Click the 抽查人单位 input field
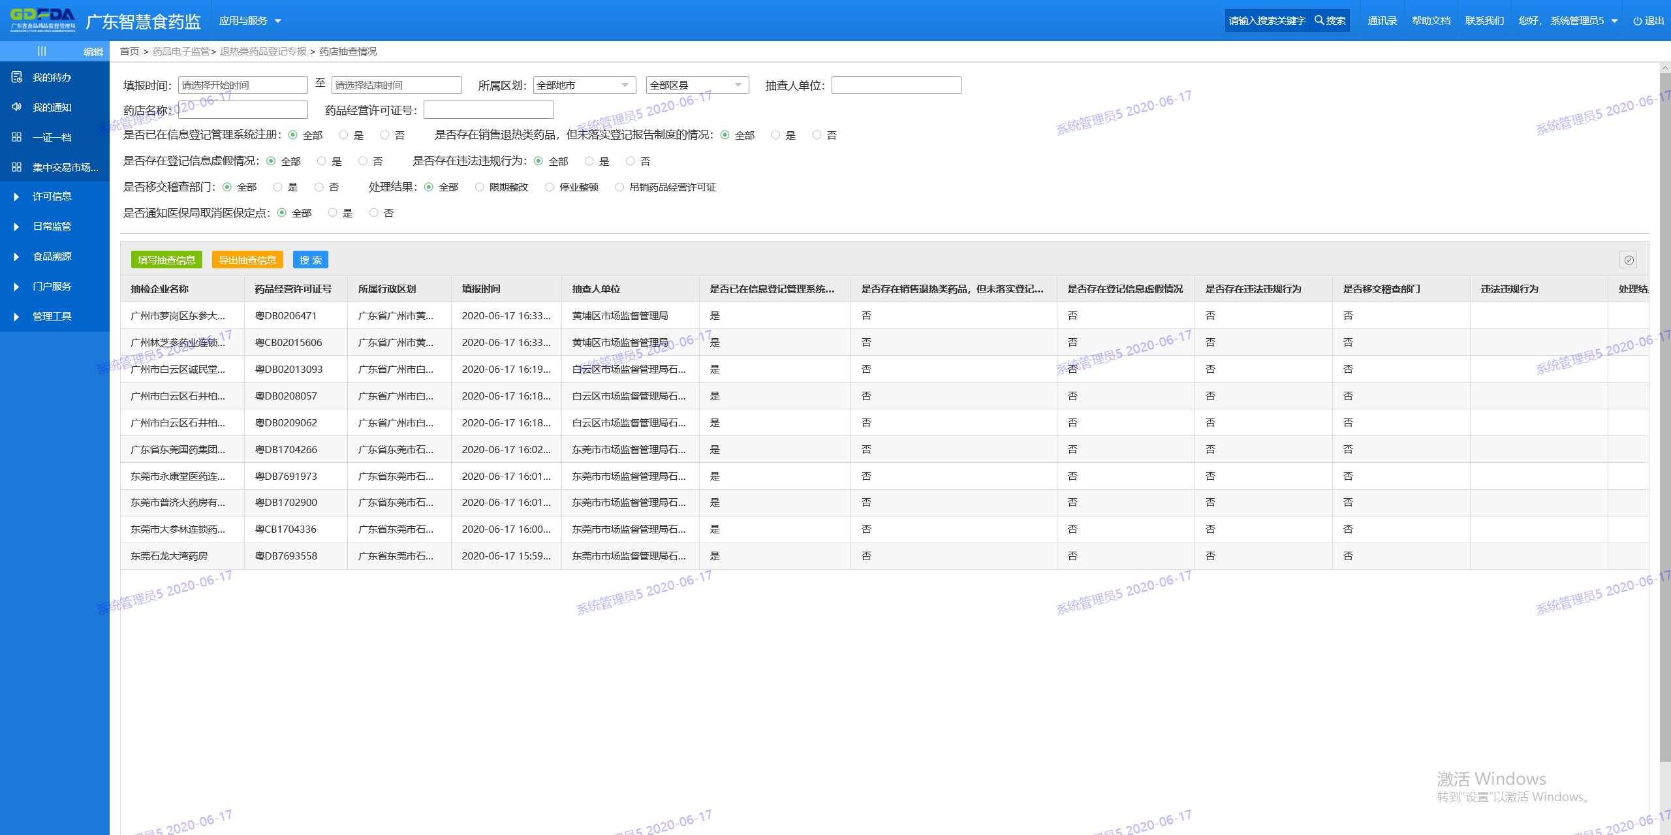The height and width of the screenshot is (835, 1671). coord(896,85)
